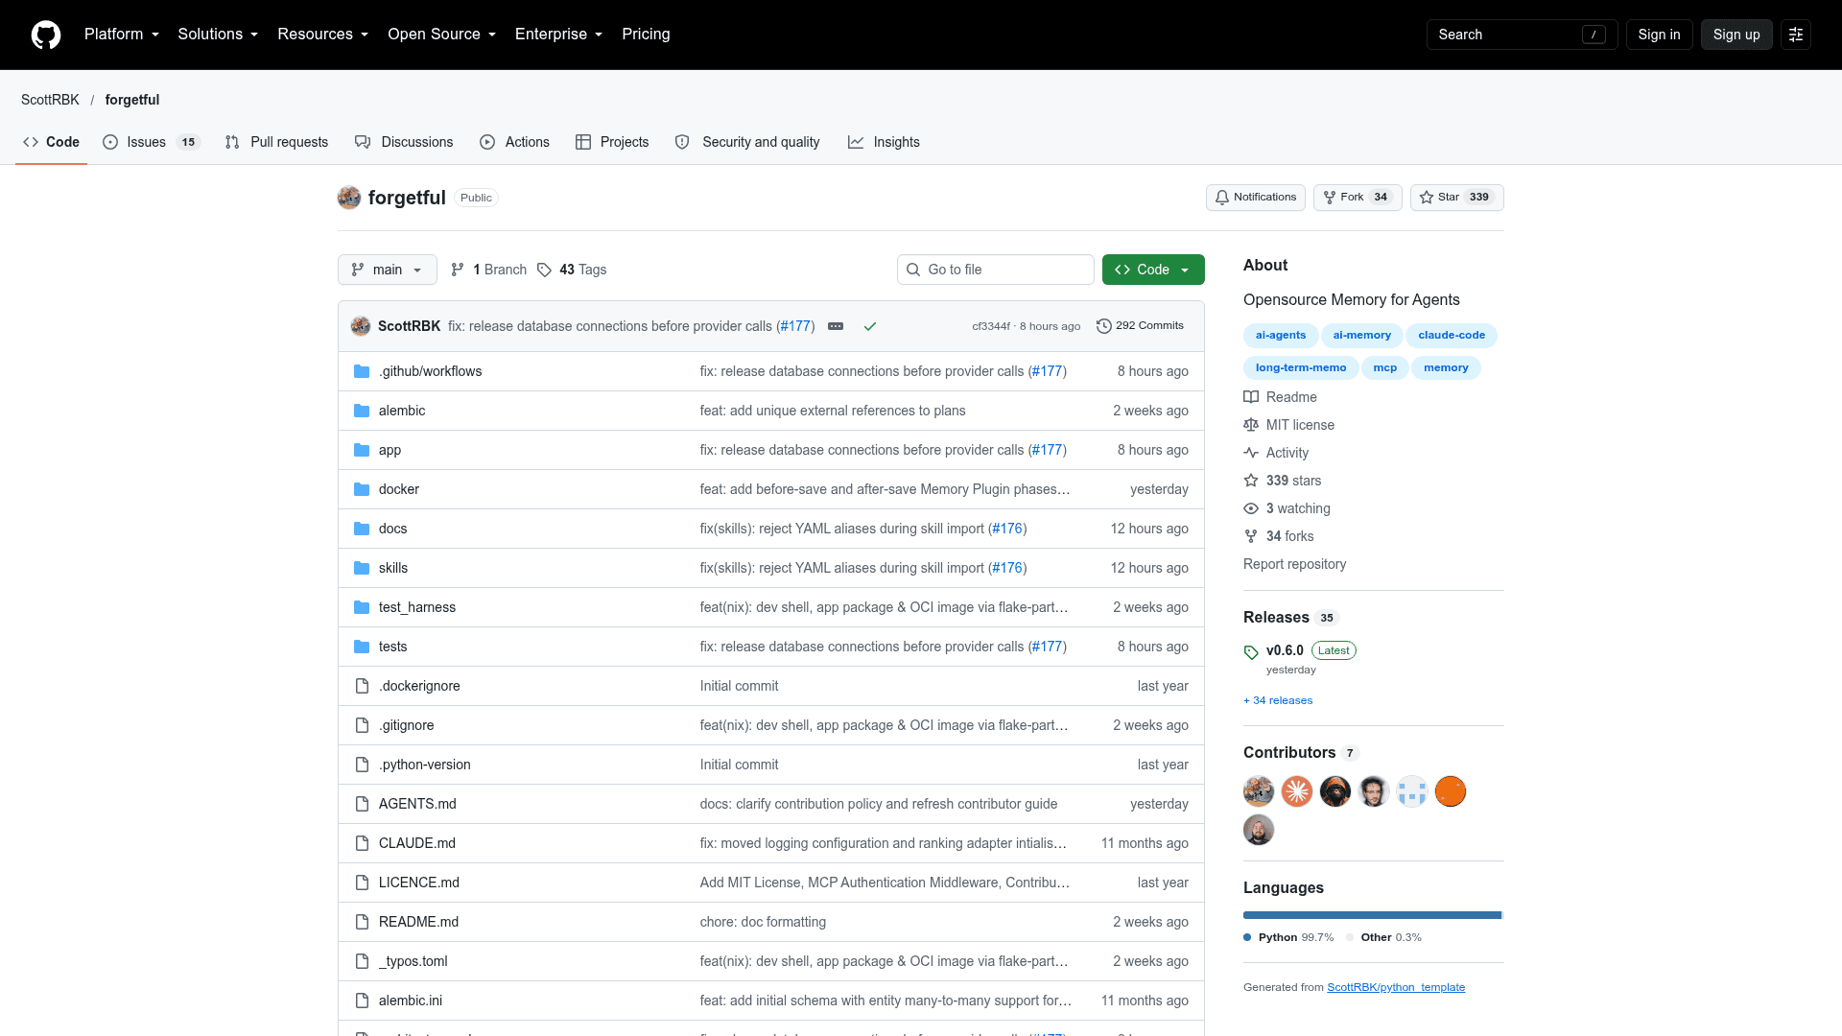Click the 292 Commits history link

tap(1140, 326)
